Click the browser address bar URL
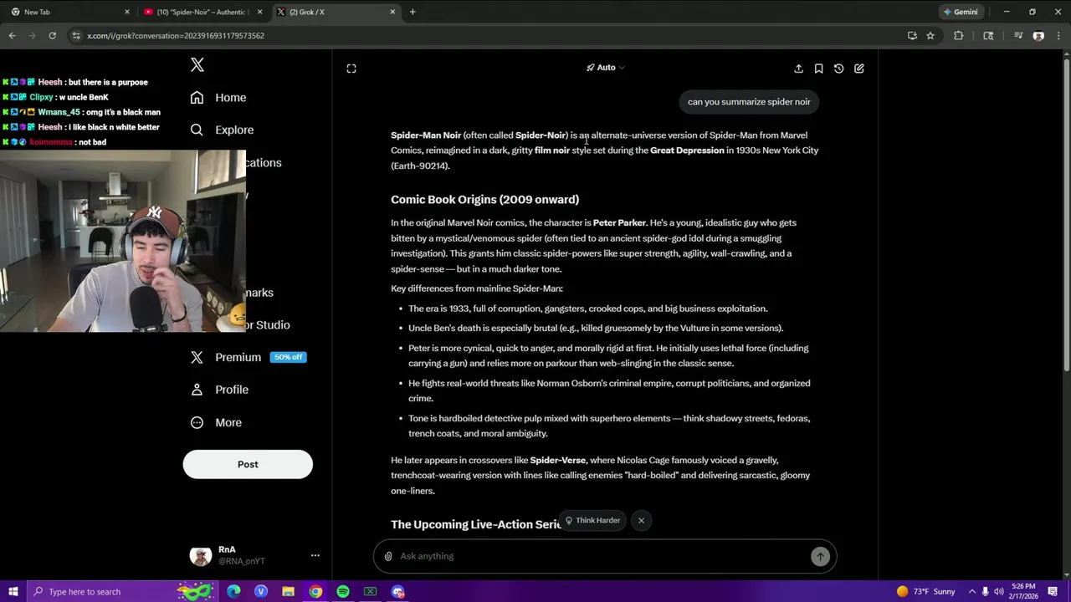The height and width of the screenshot is (602, 1071). (176, 36)
